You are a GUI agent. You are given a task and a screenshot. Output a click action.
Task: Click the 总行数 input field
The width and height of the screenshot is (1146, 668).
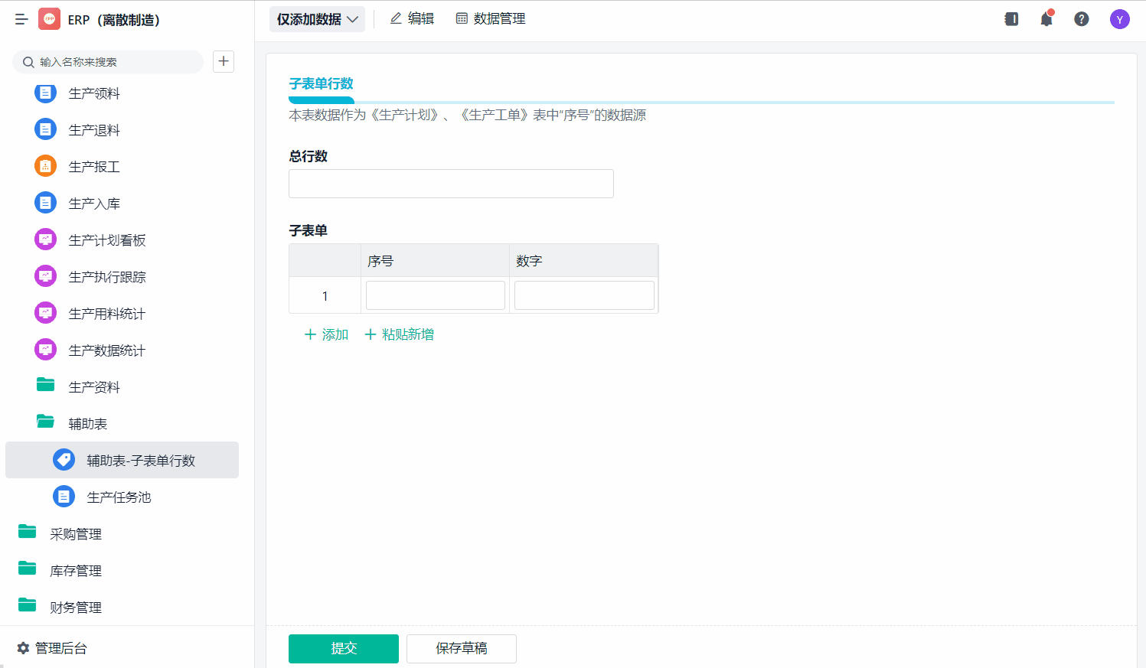[451, 184]
